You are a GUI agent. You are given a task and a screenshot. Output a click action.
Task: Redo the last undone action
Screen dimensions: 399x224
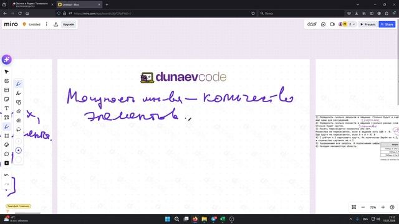[7, 184]
